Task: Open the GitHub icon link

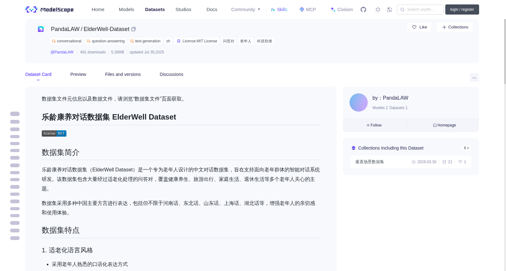Action: coord(363,9)
